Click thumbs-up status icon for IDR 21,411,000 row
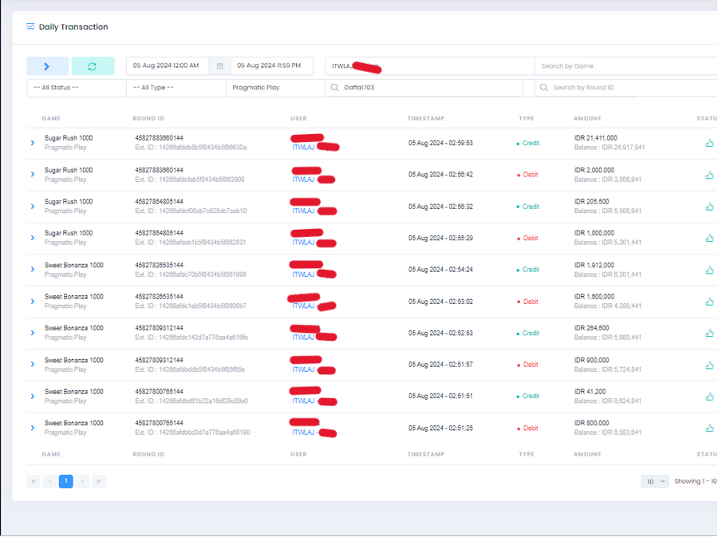Screen dimensions: 722x541 pos(709,144)
